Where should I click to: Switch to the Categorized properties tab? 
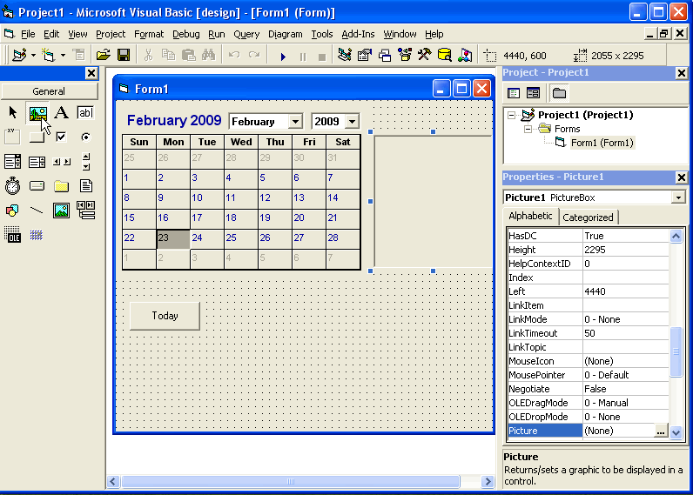(x=588, y=217)
